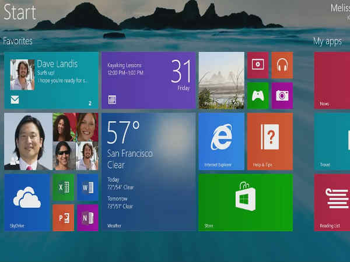Launch Internet Explorer
The image size is (350, 262).
[x=221, y=141]
